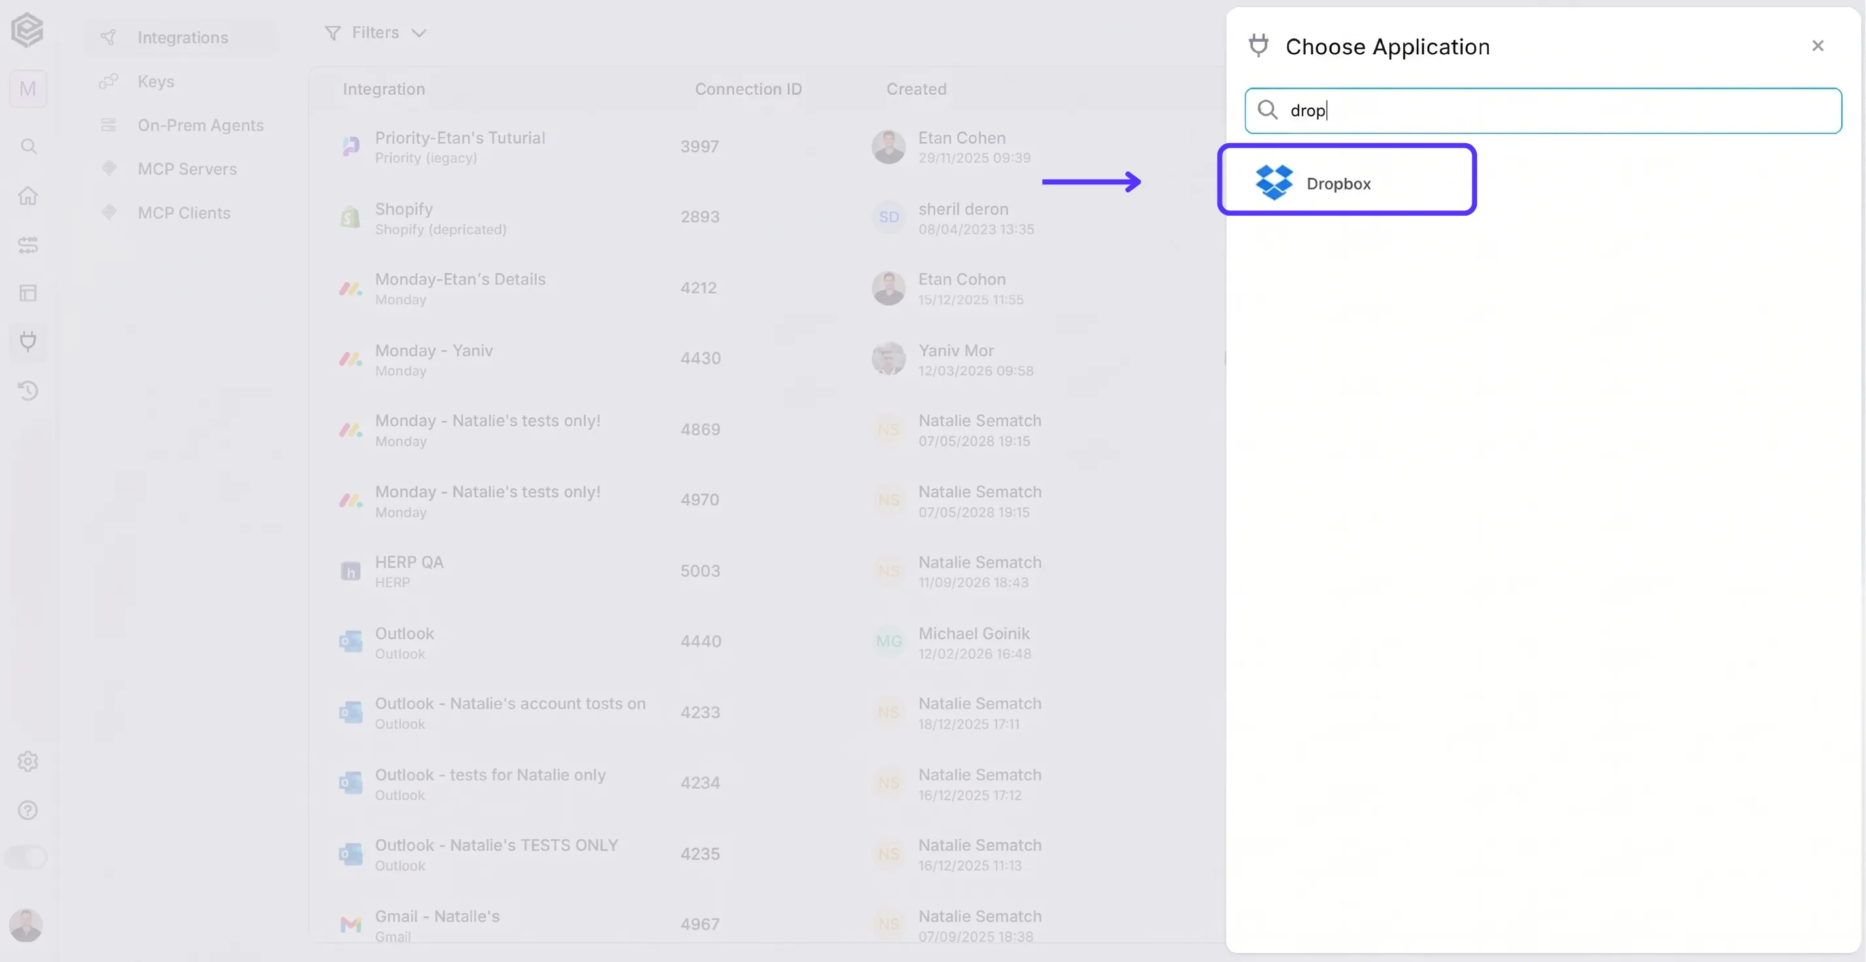Image resolution: width=1866 pixels, height=962 pixels.
Task: Open the Priority-Etan's Tuturial integration row
Action: click(768, 147)
